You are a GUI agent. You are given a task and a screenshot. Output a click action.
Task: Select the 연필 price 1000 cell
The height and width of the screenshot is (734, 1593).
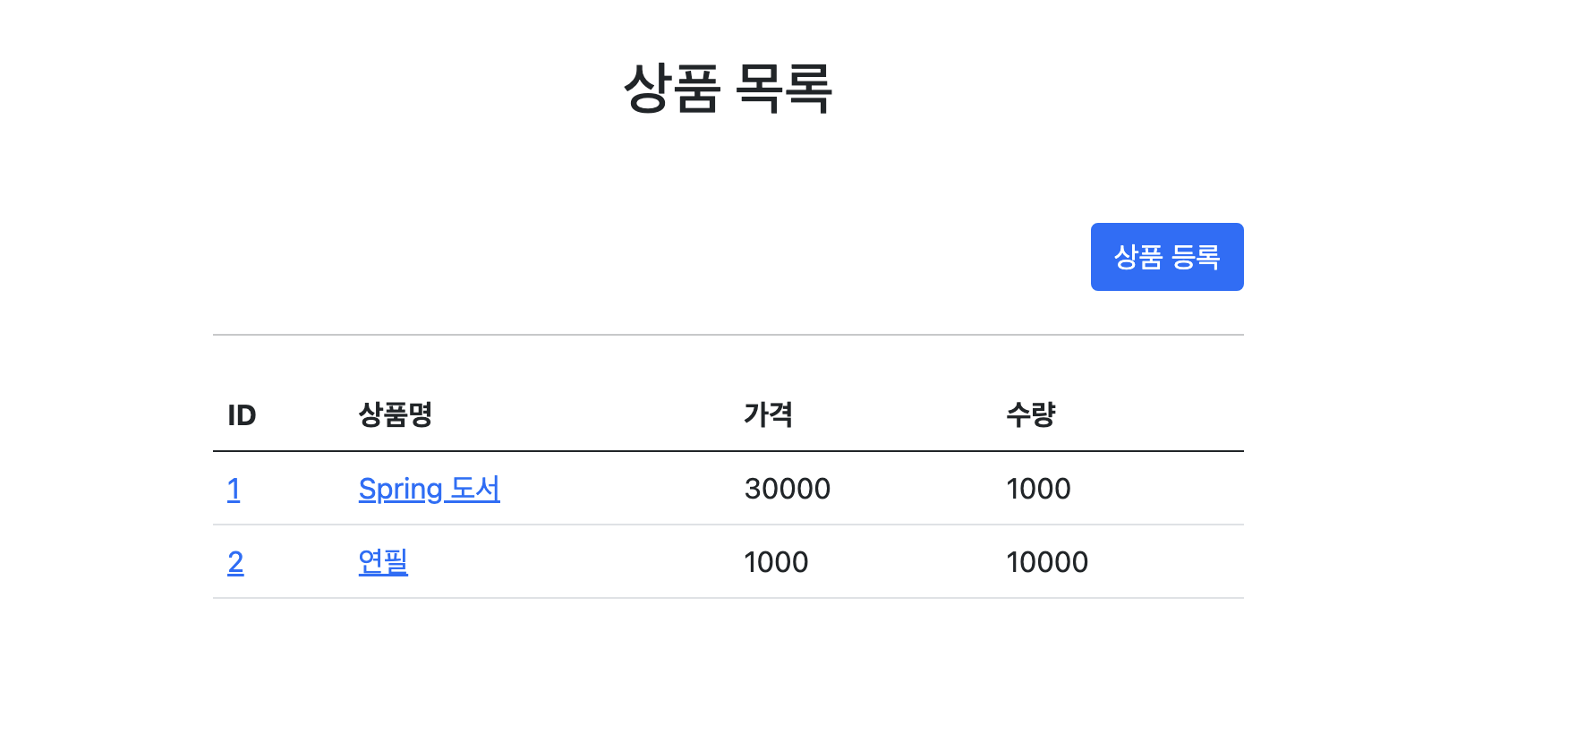776,562
